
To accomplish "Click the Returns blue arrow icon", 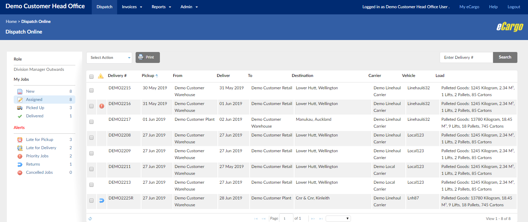I will [20, 164].
